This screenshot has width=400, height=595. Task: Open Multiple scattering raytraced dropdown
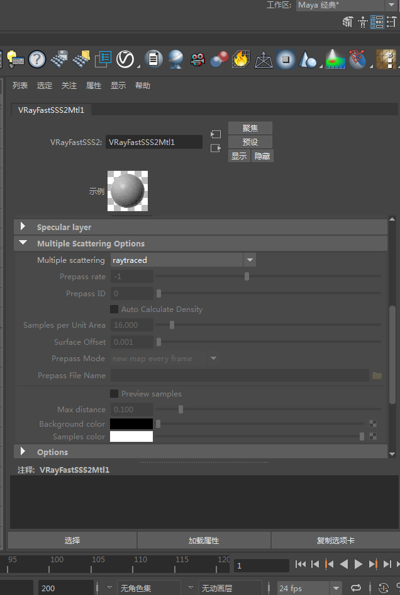pos(184,260)
